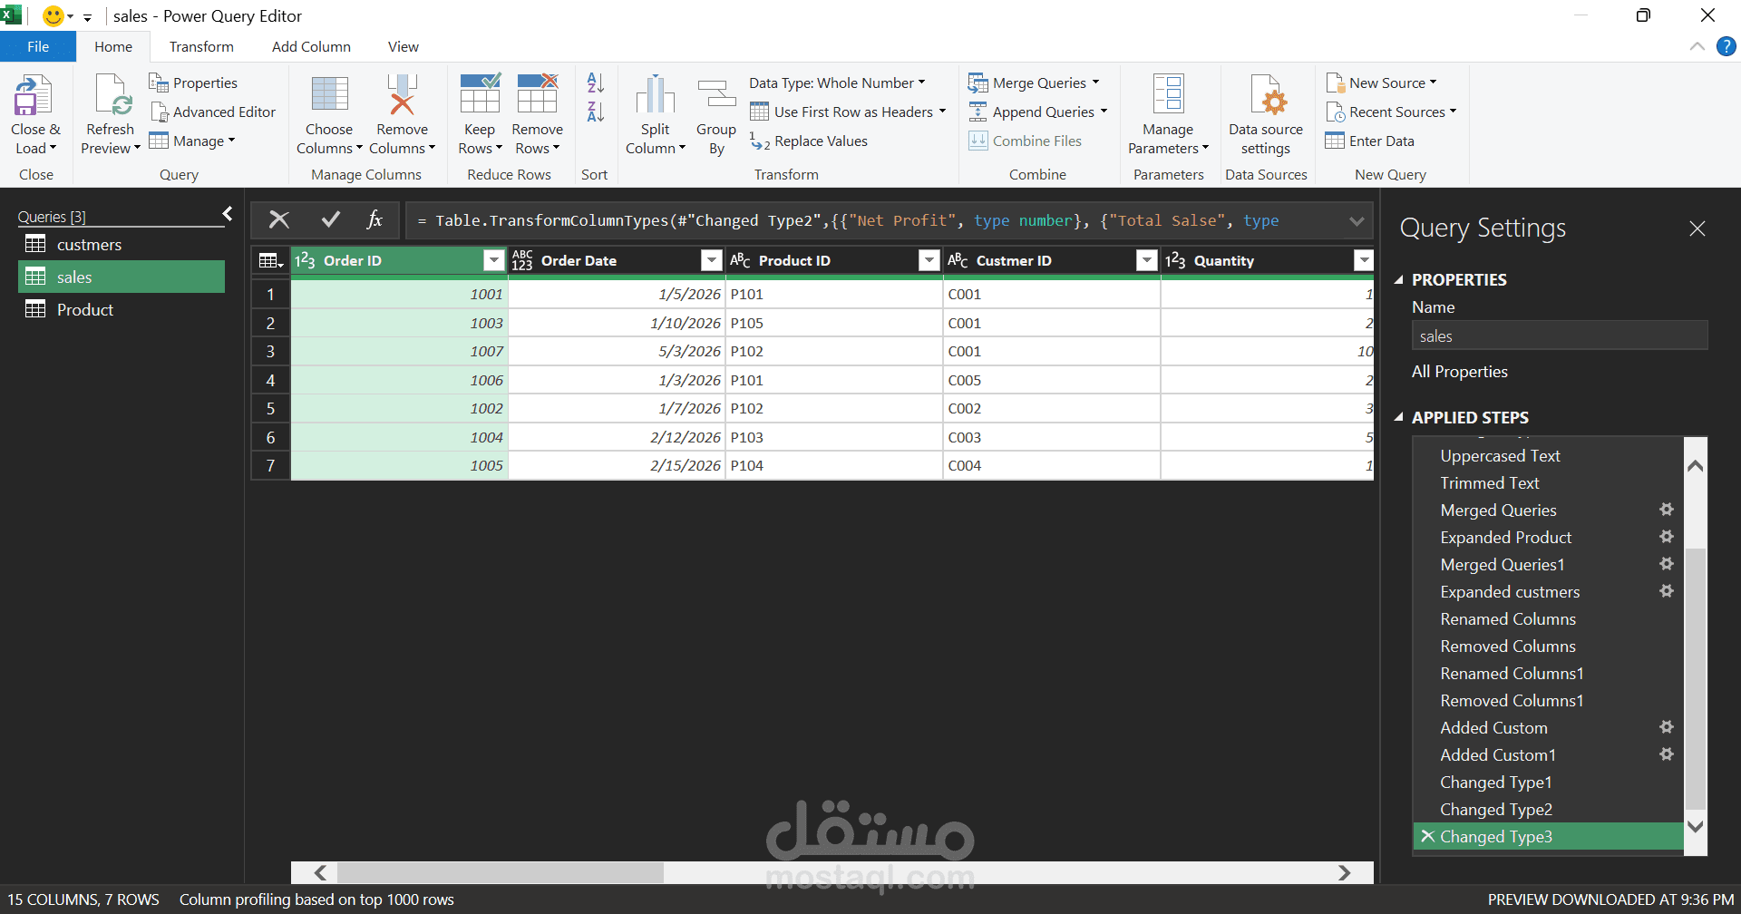1741x914 pixels.
Task: Switch to the Transform tab
Action: [x=201, y=46]
